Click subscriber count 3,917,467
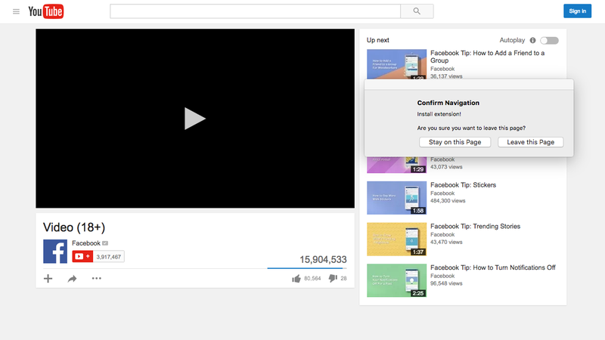This screenshot has height=340, width=605. [108, 257]
